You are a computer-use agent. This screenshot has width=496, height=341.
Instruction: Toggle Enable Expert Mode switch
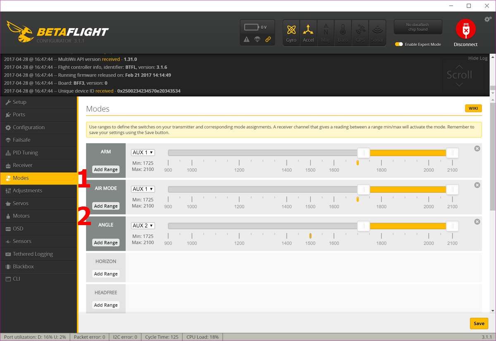pos(399,44)
